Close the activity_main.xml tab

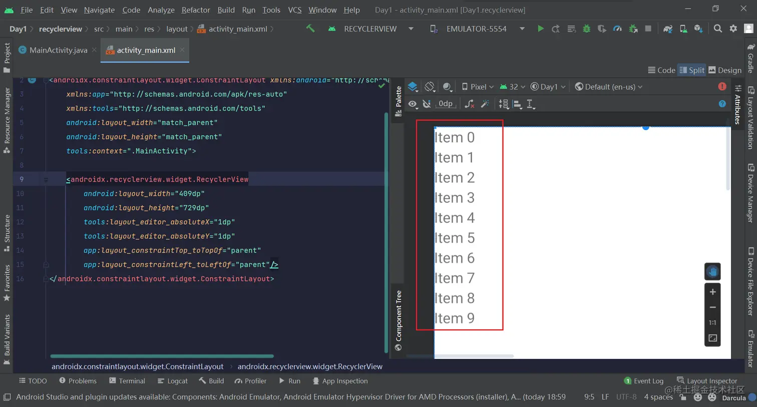click(182, 50)
